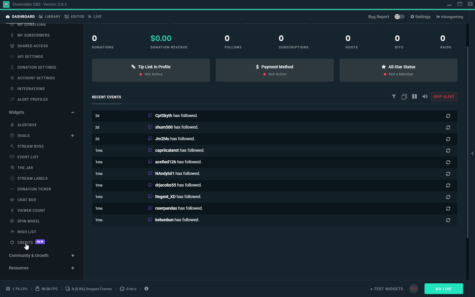Pause the alert queue

click(414, 97)
